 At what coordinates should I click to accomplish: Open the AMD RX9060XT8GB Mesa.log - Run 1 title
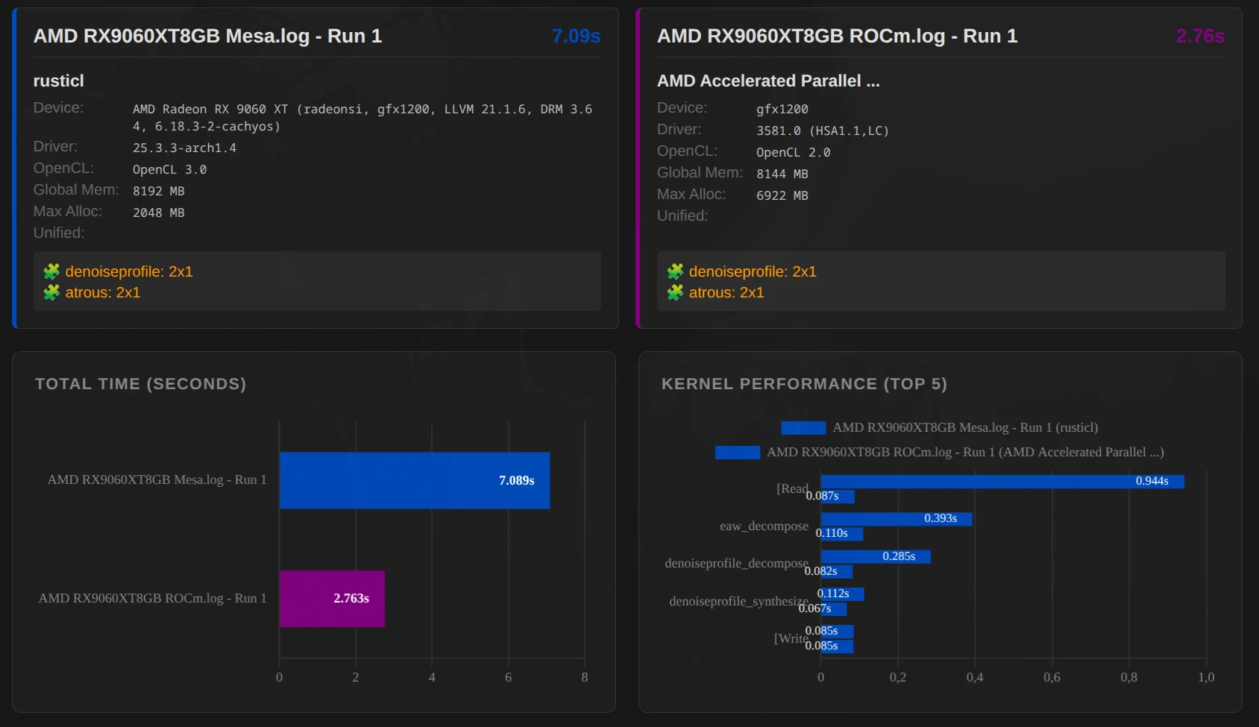[x=207, y=36]
